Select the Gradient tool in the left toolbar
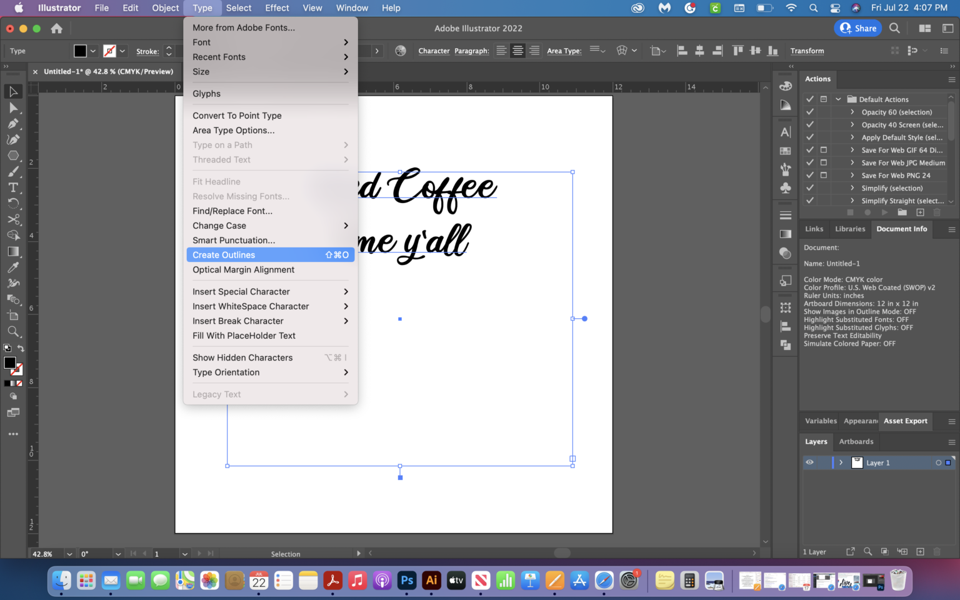The height and width of the screenshot is (600, 960). [14, 251]
